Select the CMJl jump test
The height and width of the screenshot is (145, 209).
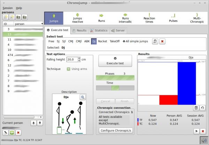tap(79, 41)
